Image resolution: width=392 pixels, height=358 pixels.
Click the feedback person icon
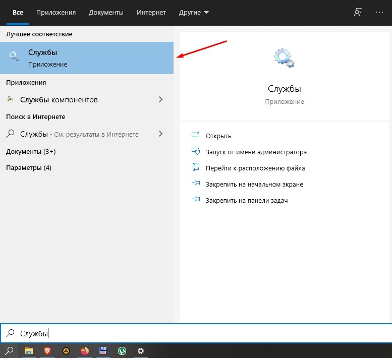click(358, 12)
